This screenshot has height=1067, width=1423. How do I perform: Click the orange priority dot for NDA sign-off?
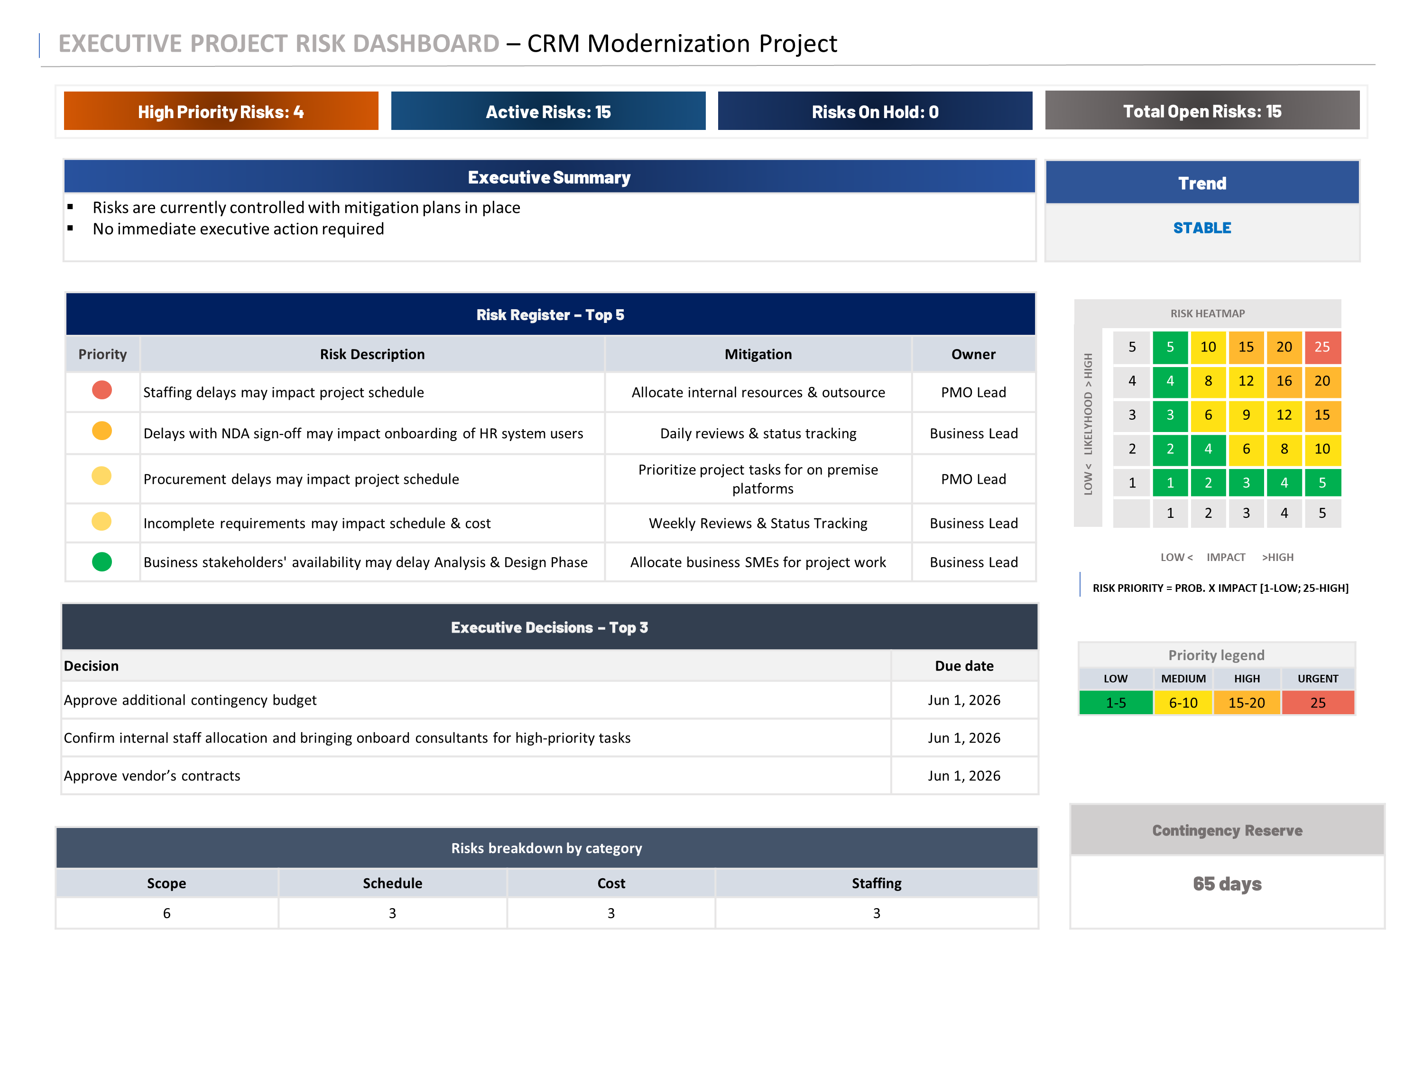(x=102, y=430)
